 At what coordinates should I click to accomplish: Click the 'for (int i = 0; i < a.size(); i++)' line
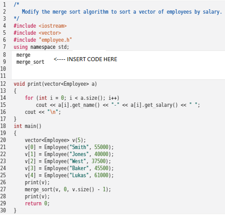(x=72, y=98)
